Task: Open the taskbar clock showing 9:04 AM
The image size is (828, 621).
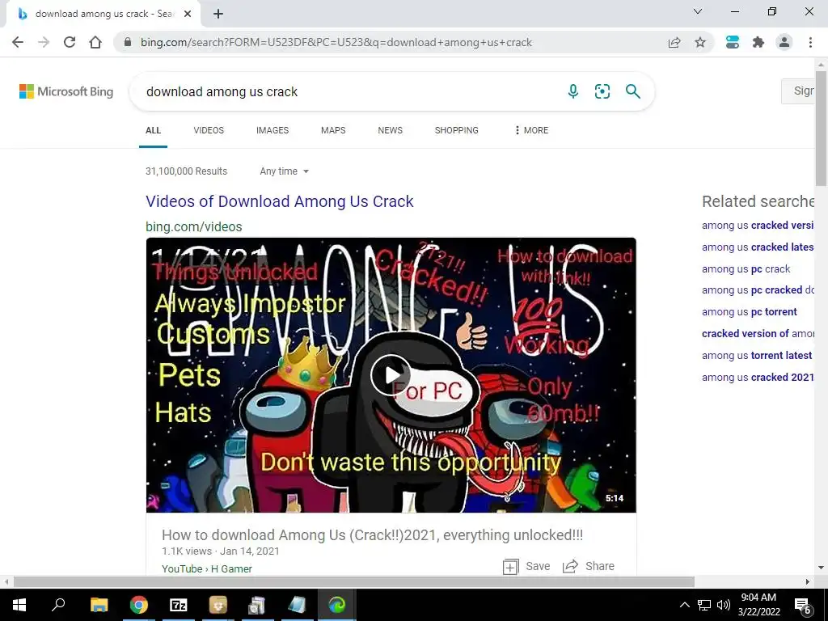Action: pyautogui.click(x=758, y=605)
